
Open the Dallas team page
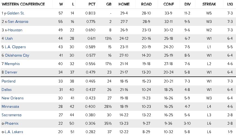[7, 90]
